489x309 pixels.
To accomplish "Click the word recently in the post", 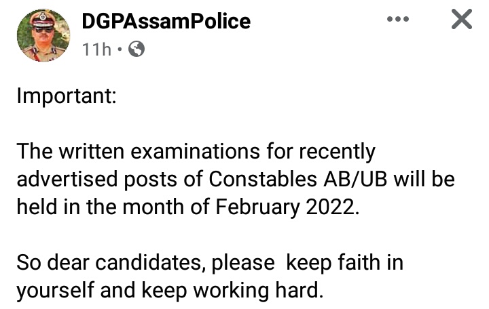I will [x=337, y=152].
